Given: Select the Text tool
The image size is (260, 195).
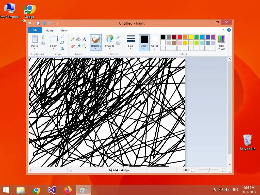Looking at the screenshot, I should click(84, 39).
